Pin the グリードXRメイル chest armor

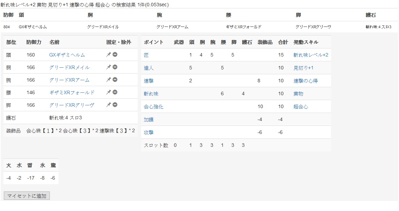108,67
